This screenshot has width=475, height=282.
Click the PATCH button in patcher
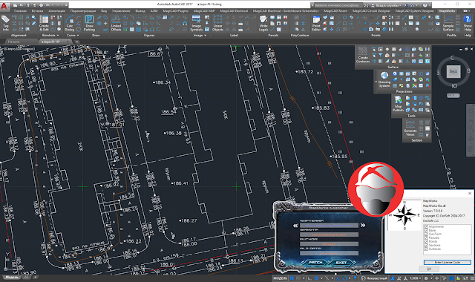tap(315, 262)
